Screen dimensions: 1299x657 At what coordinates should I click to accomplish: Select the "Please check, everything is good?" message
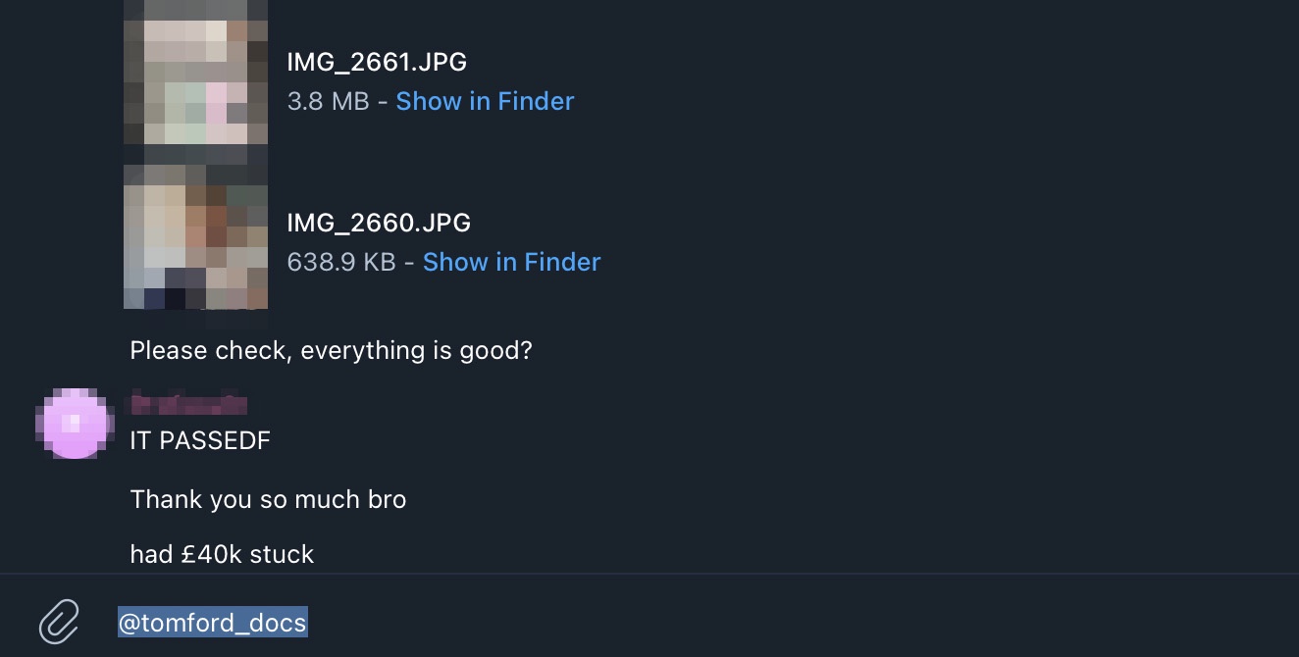331,350
